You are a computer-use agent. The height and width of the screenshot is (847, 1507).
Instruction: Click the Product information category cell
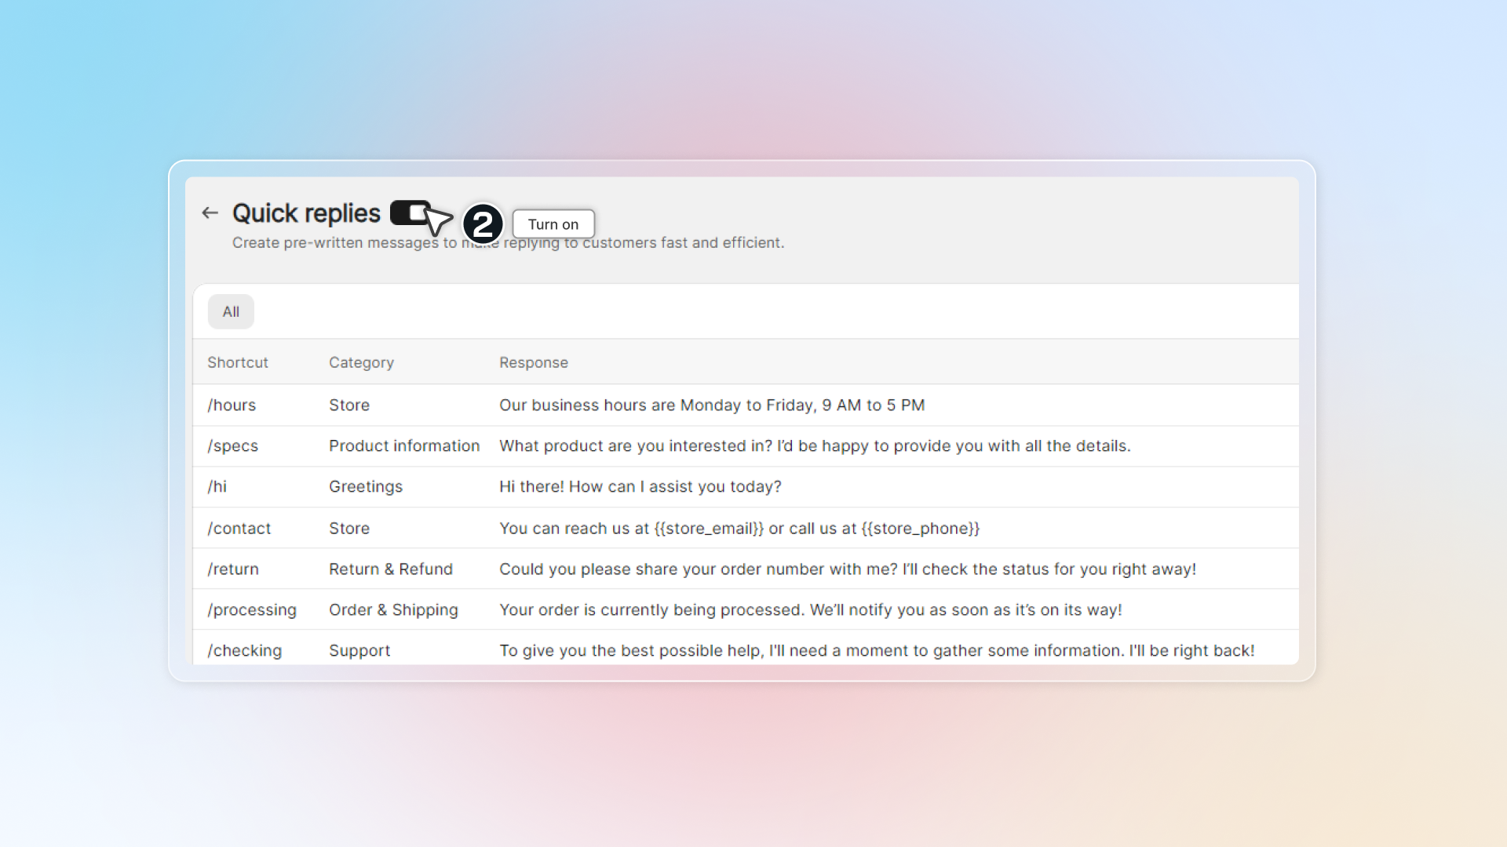click(x=403, y=445)
